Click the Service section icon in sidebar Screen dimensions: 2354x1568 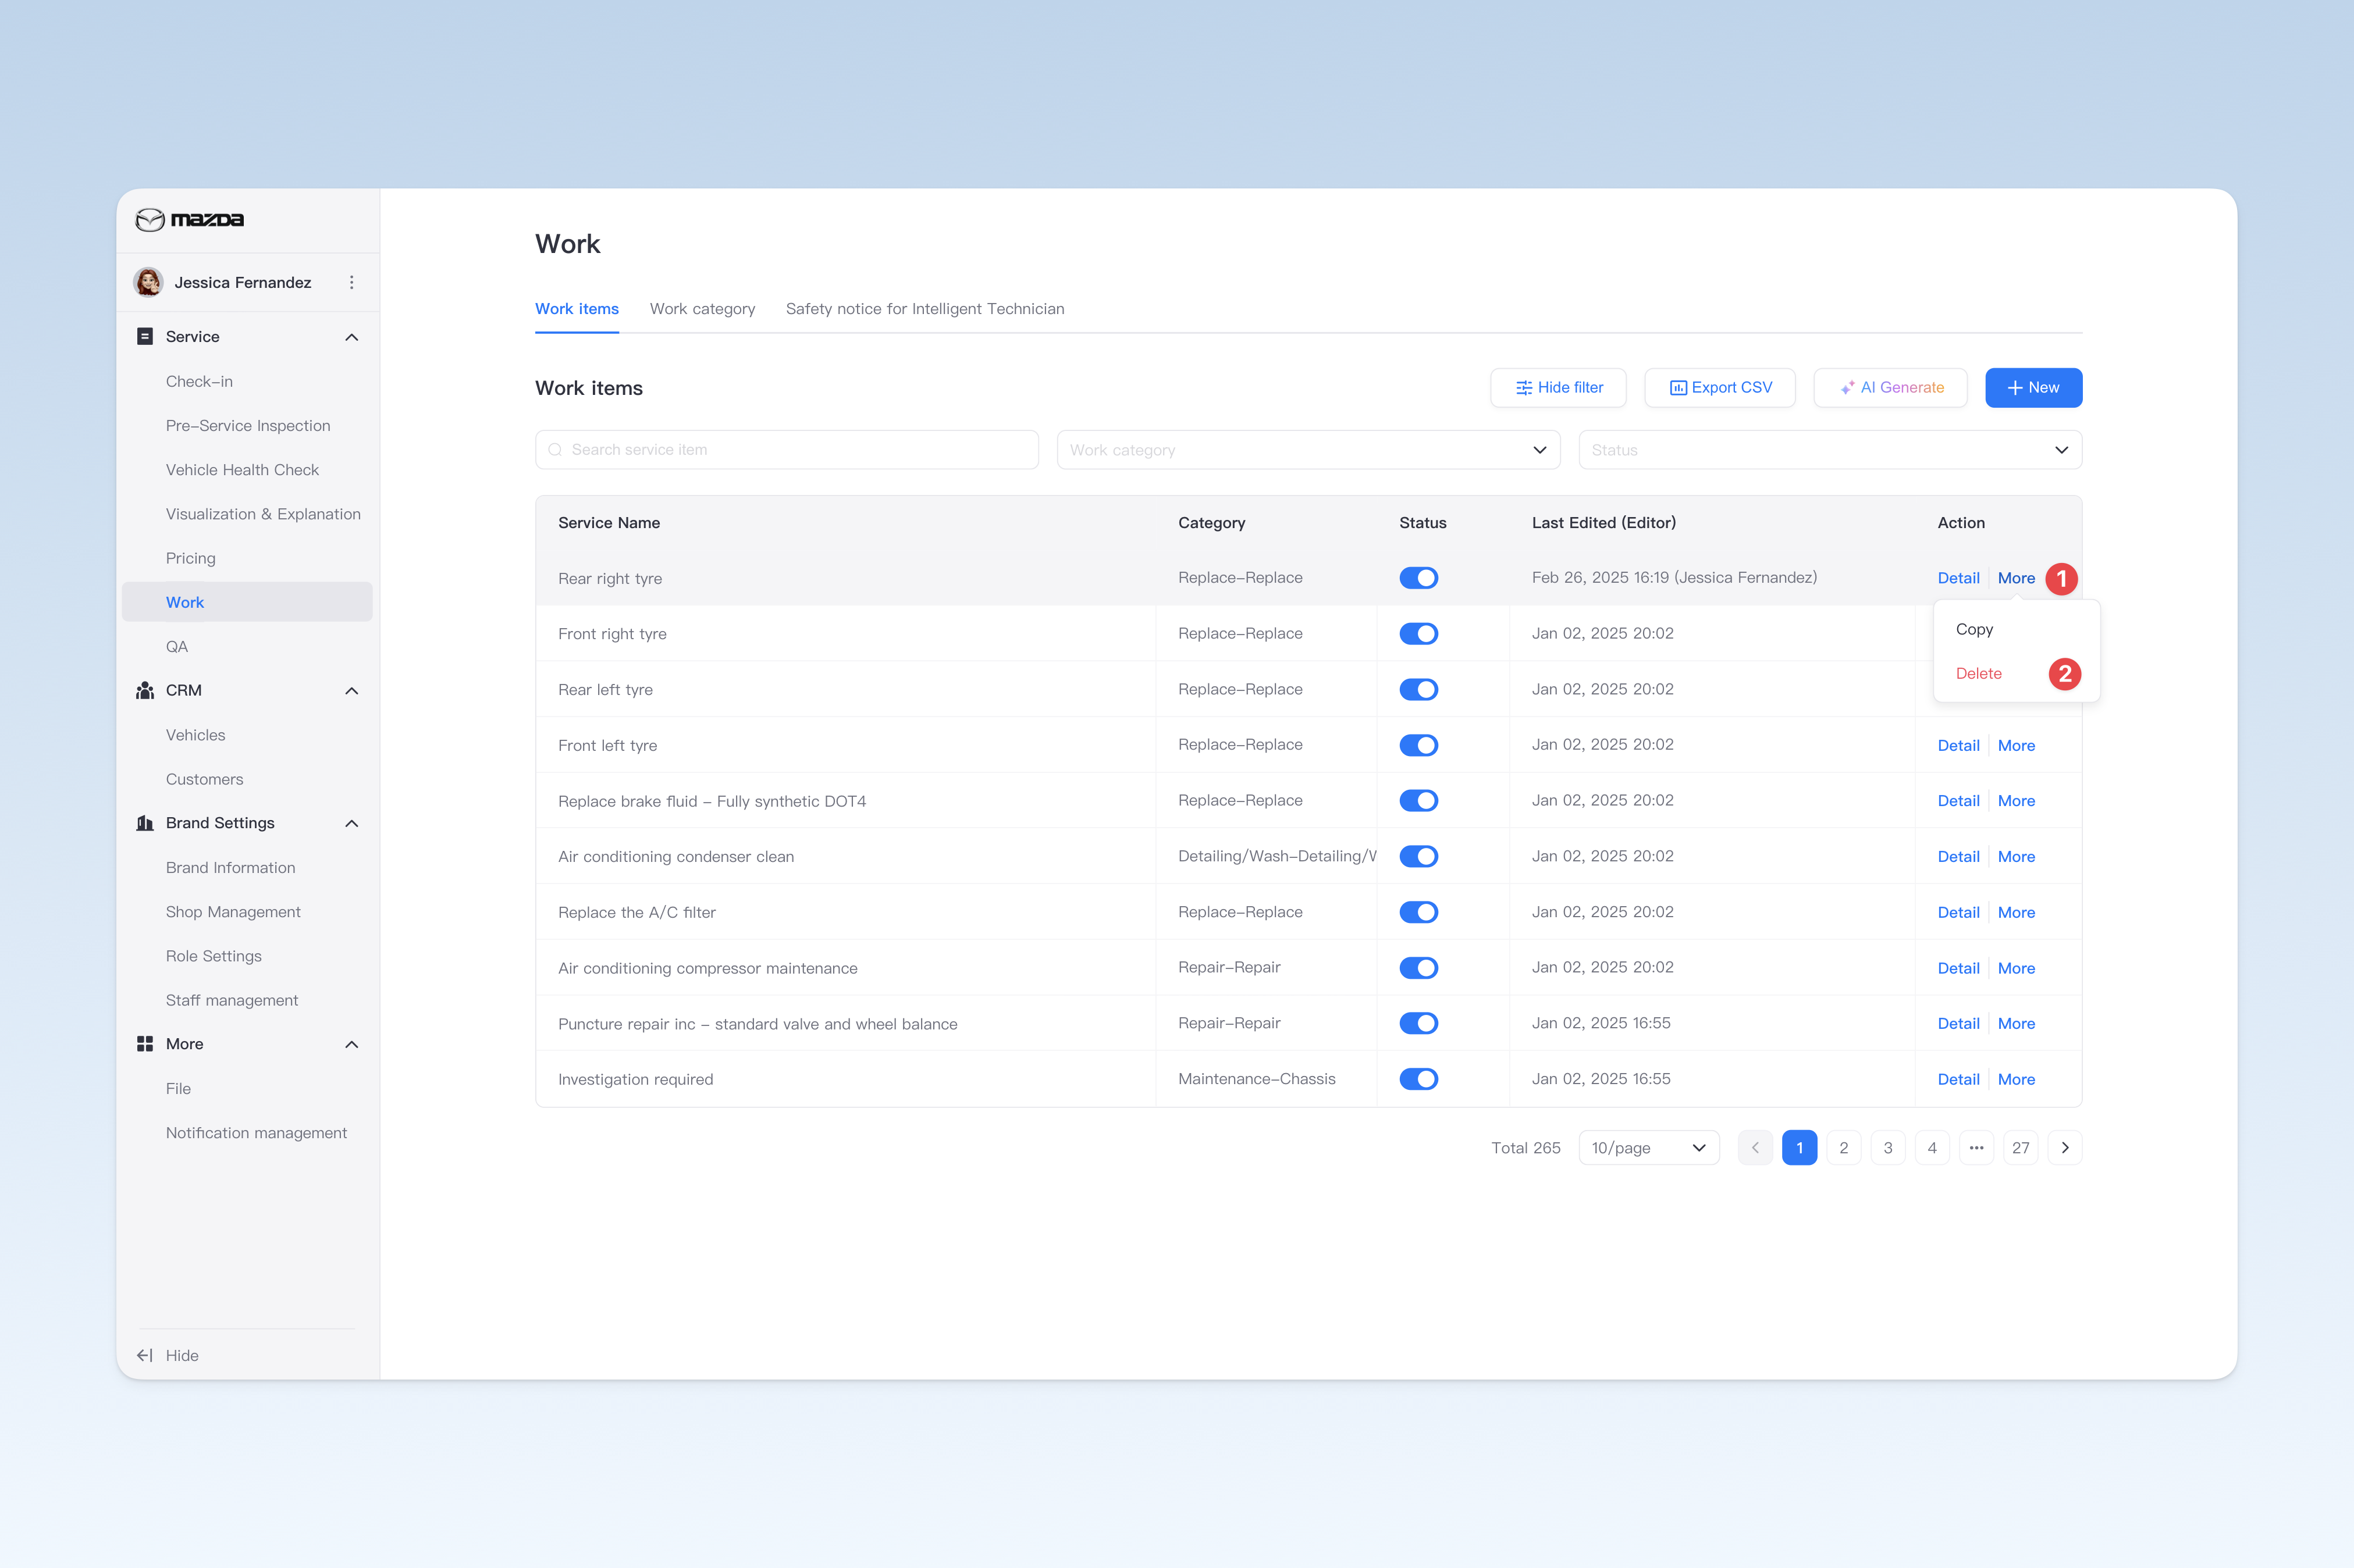click(x=145, y=337)
